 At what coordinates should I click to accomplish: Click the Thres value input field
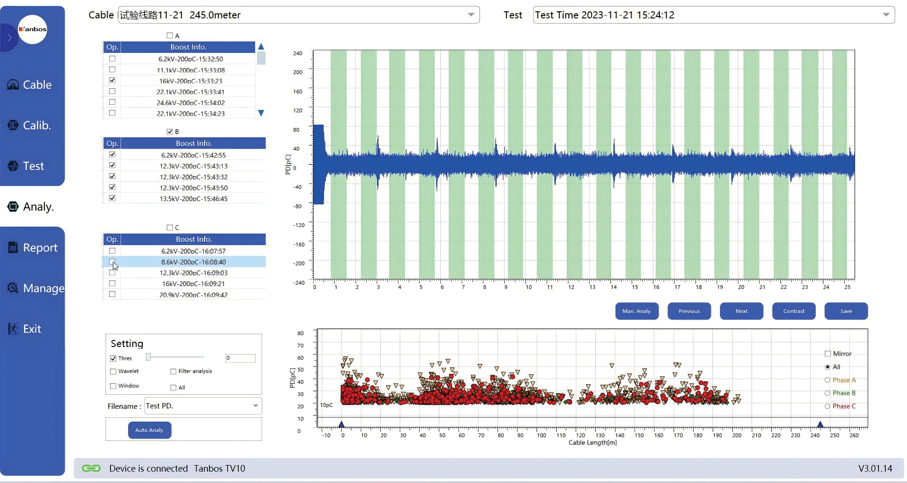(240, 358)
